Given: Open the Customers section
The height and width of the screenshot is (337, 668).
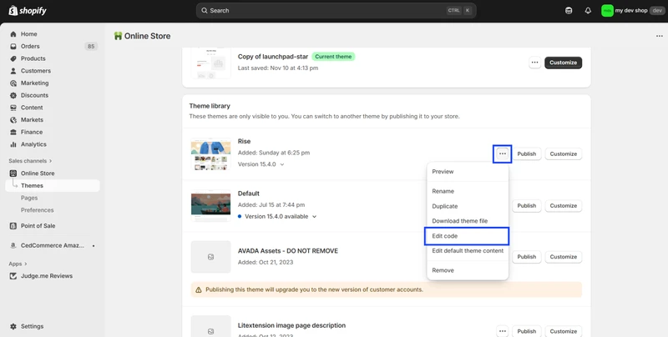Looking at the screenshot, I should (x=35, y=71).
